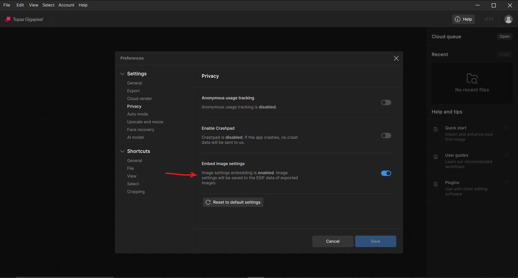This screenshot has width=518, height=278.
Task: Click the Quick start document icon
Action: [435, 129]
